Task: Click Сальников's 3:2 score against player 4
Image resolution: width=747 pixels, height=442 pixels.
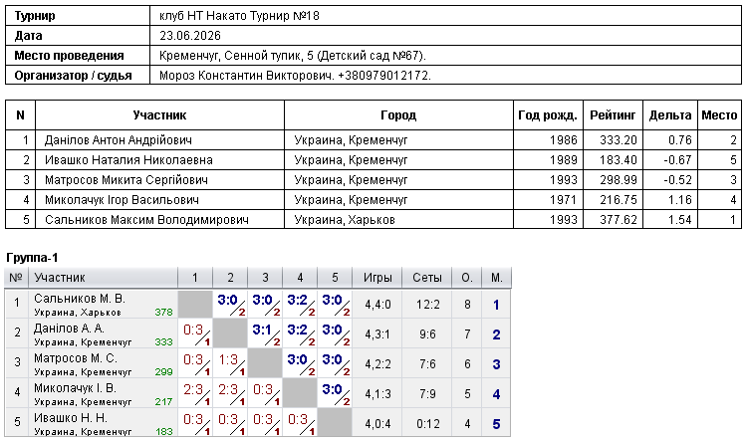Action: (297, 300)
